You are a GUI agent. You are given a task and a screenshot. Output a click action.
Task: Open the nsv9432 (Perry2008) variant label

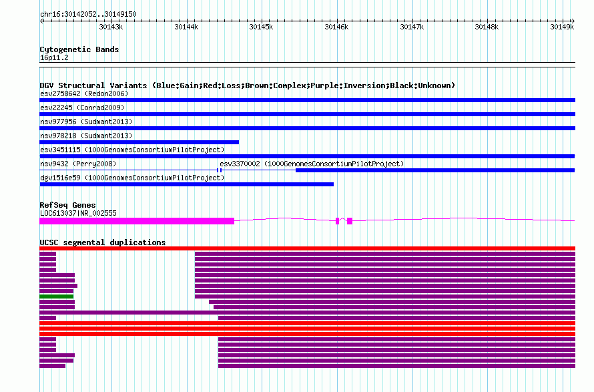(78, 164)
